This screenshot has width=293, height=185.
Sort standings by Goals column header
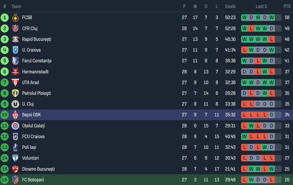(x=230, y=6)
